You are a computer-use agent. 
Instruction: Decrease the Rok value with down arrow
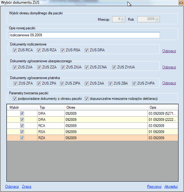(x=157, y=20)
